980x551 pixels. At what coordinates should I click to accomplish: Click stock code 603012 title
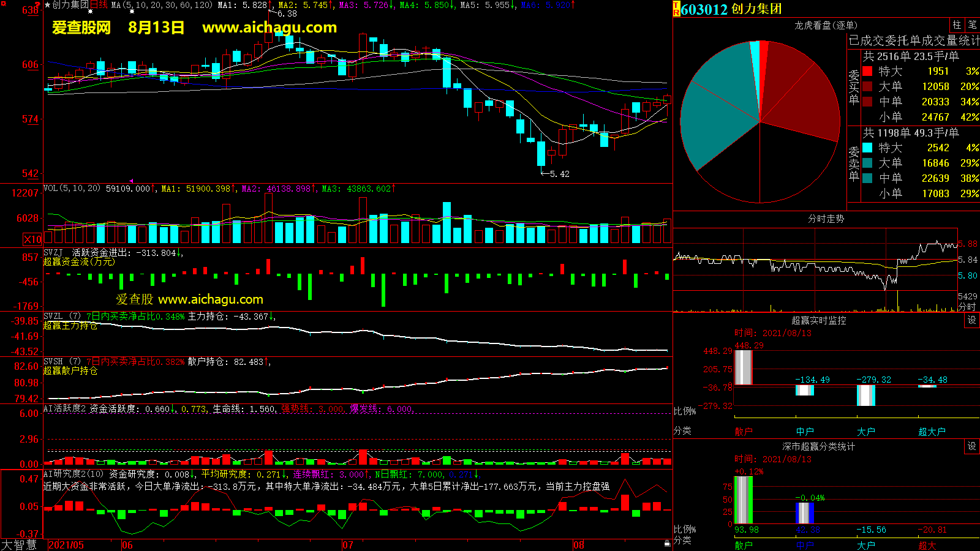tap(704, 9)
